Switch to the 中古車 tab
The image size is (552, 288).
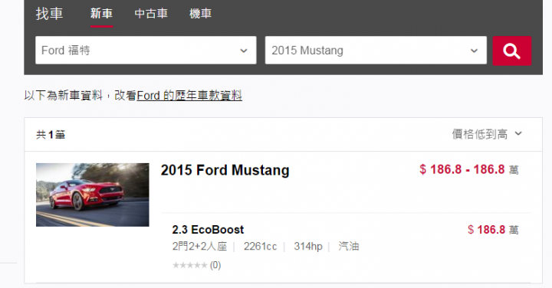pos(151,14)
